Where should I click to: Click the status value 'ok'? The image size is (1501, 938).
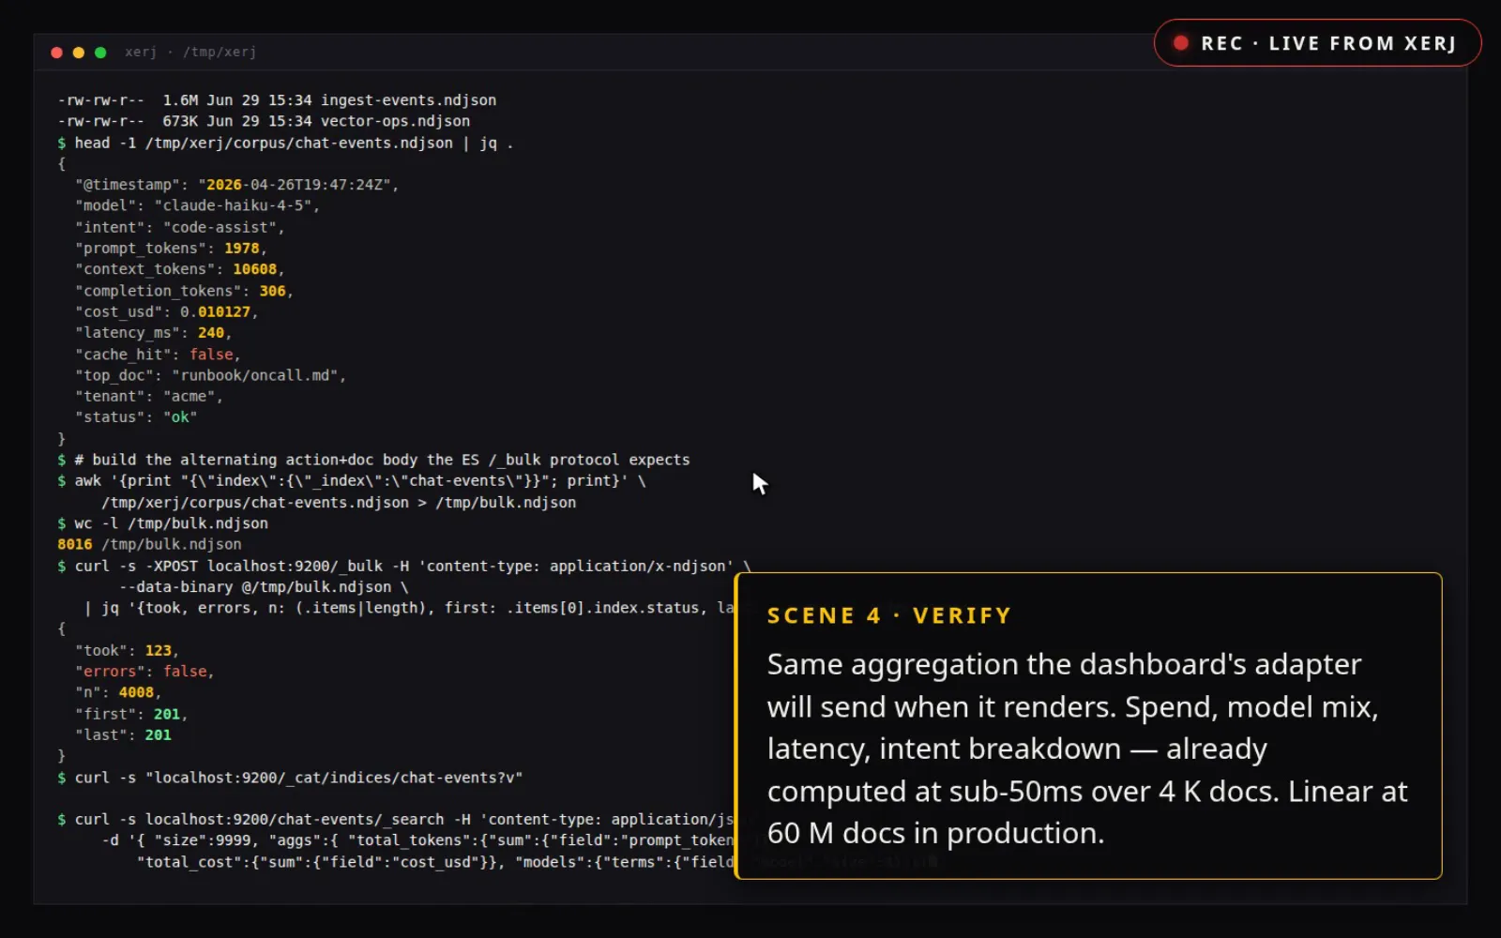click(x=180, y=417)
